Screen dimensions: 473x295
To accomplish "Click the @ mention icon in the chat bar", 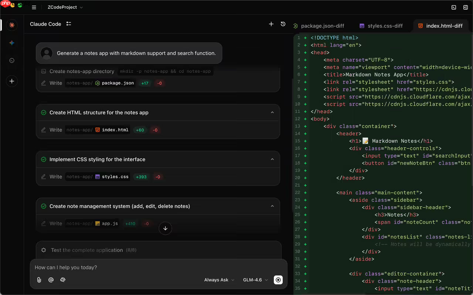I will tap(51, 280).
